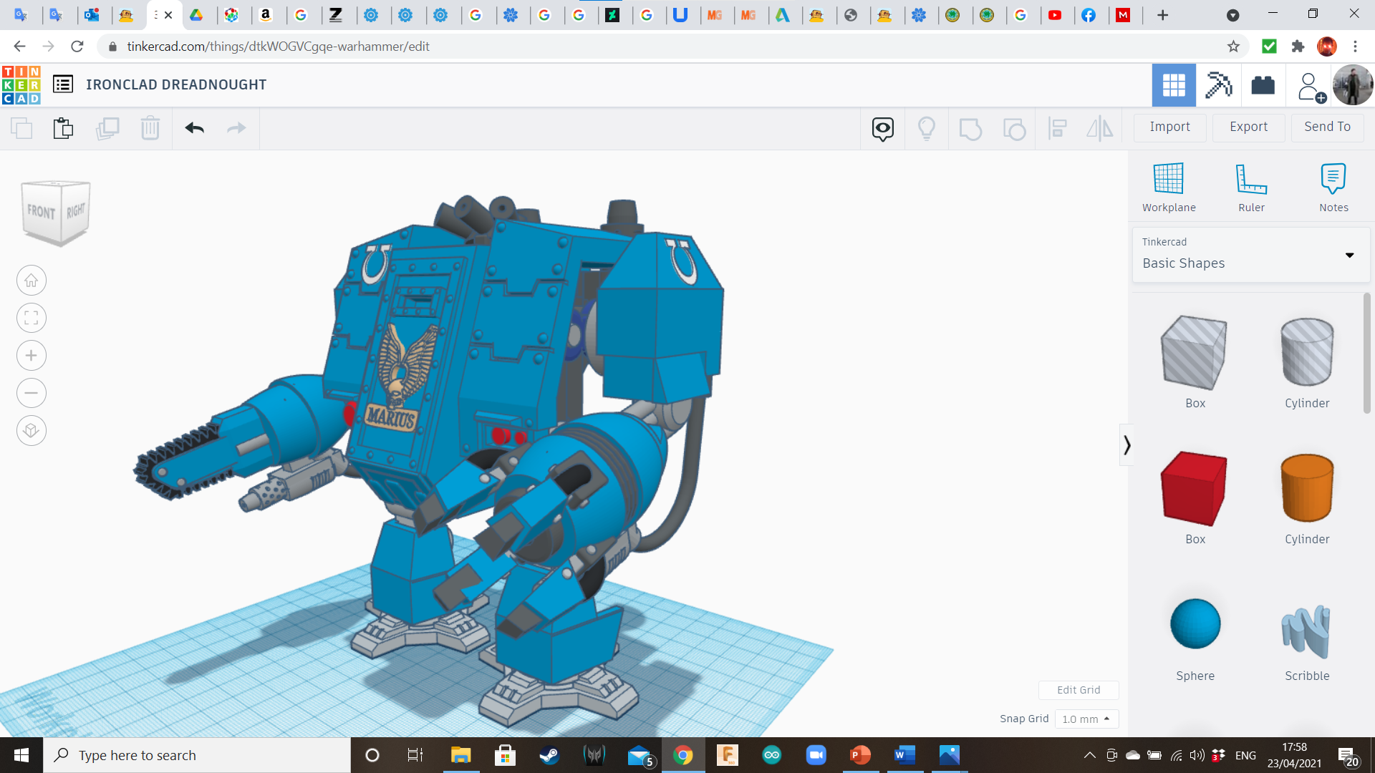Select the Mirror flip tool

tap(1100, 128)
